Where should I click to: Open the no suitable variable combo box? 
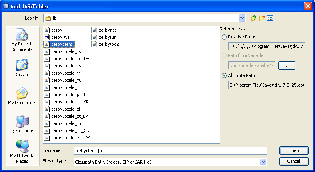(252, 65)
